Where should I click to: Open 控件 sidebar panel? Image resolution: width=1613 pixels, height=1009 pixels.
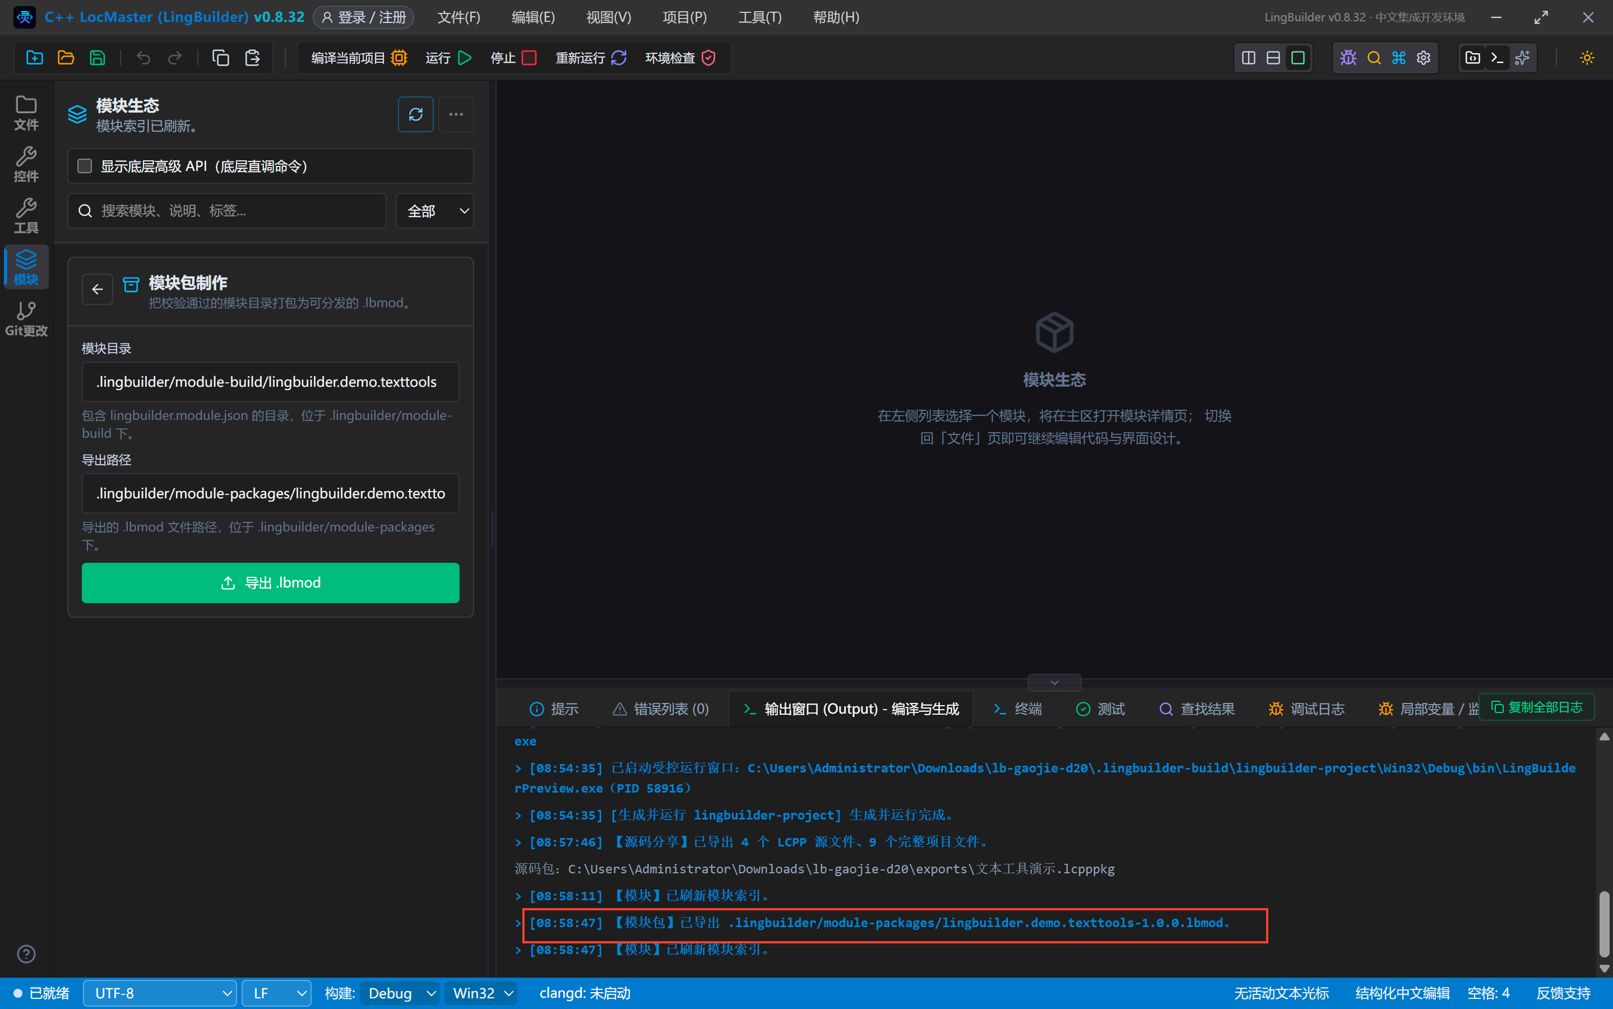tap(26, 164)
